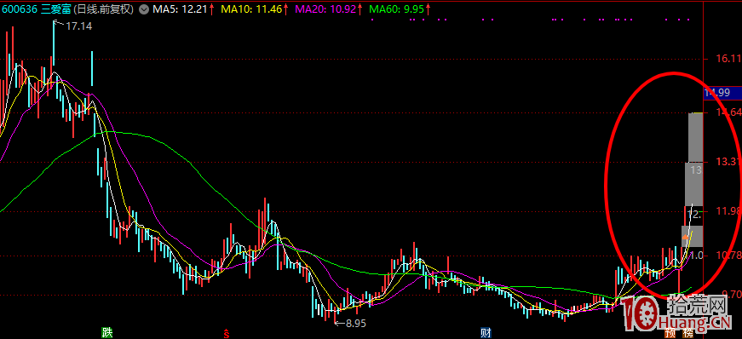Click the orange 榜 ranking marker icon
Screen dimensions: 742x339
(687, 333)
